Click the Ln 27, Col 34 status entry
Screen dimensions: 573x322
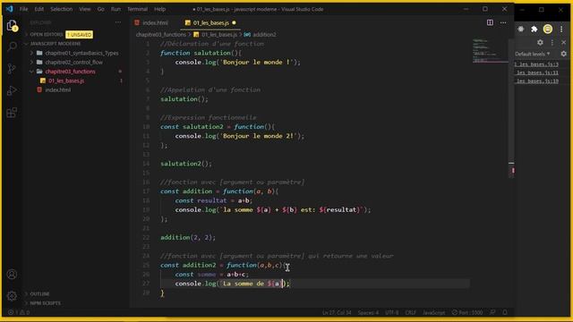(x=337, y=312)
